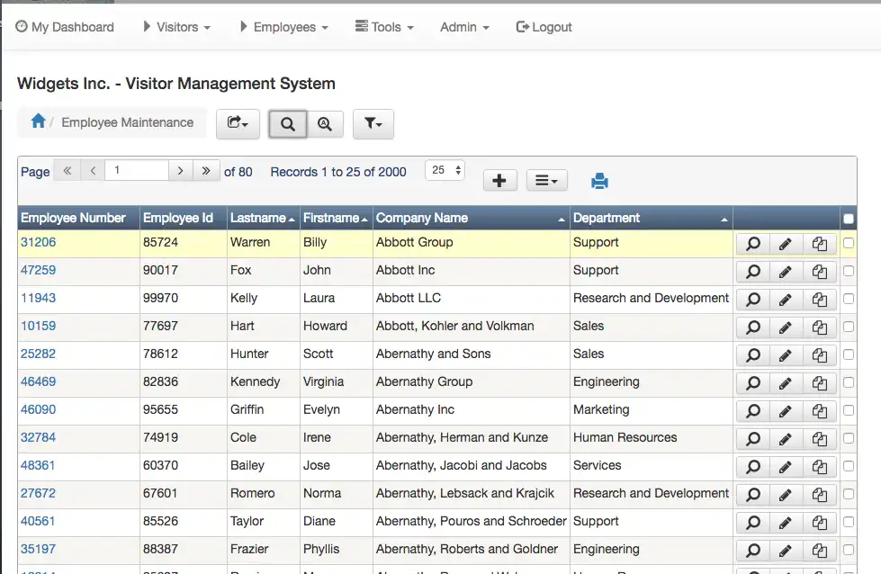This screenshot has height=574, width=881.
Task: Expand the filter dropdown button
Action: coord(373,124)
